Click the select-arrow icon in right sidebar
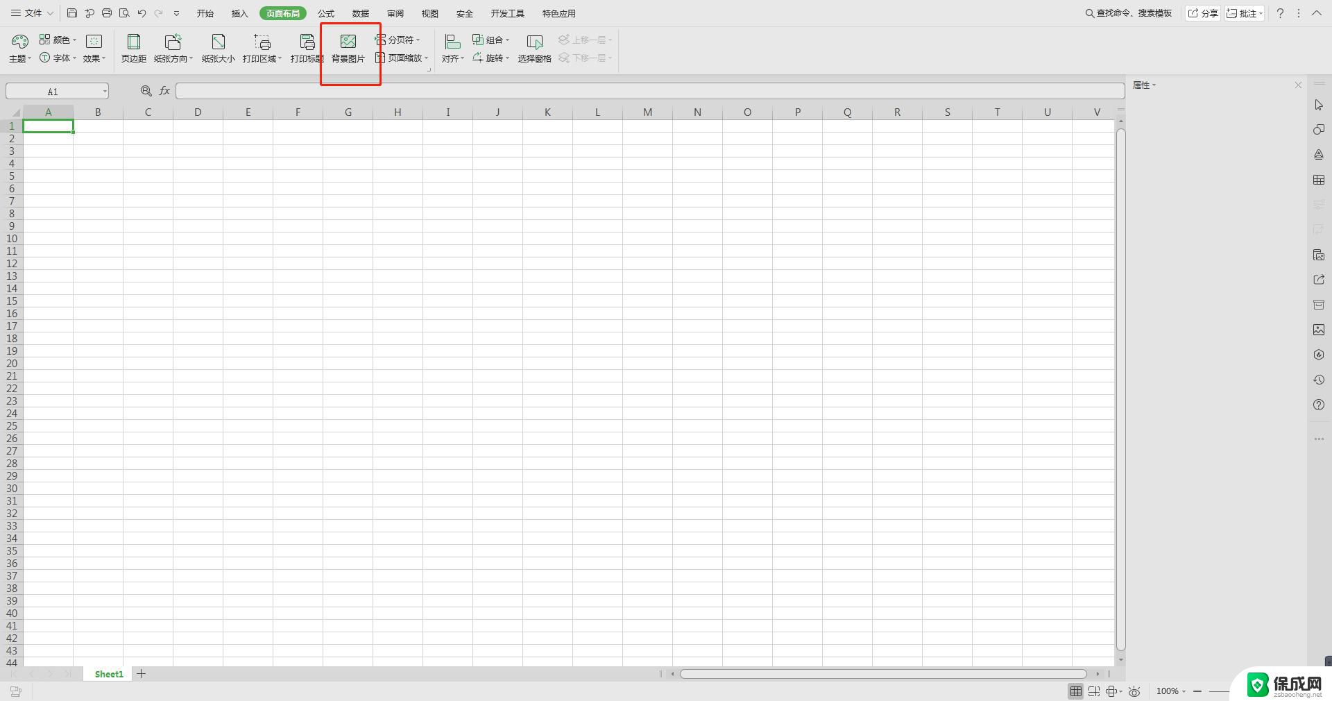This screenshot has height=701, width=1332. pos(1319,105)
